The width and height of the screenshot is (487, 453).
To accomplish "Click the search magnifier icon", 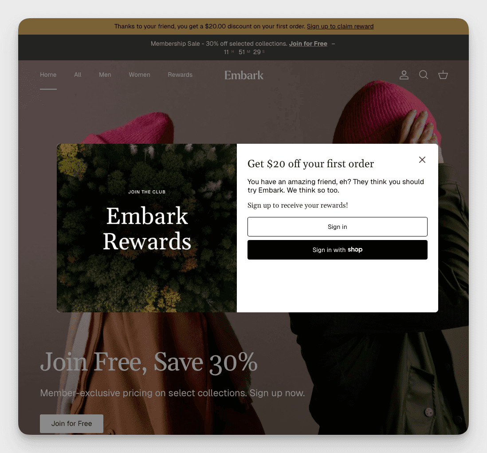I will (423, 75).
